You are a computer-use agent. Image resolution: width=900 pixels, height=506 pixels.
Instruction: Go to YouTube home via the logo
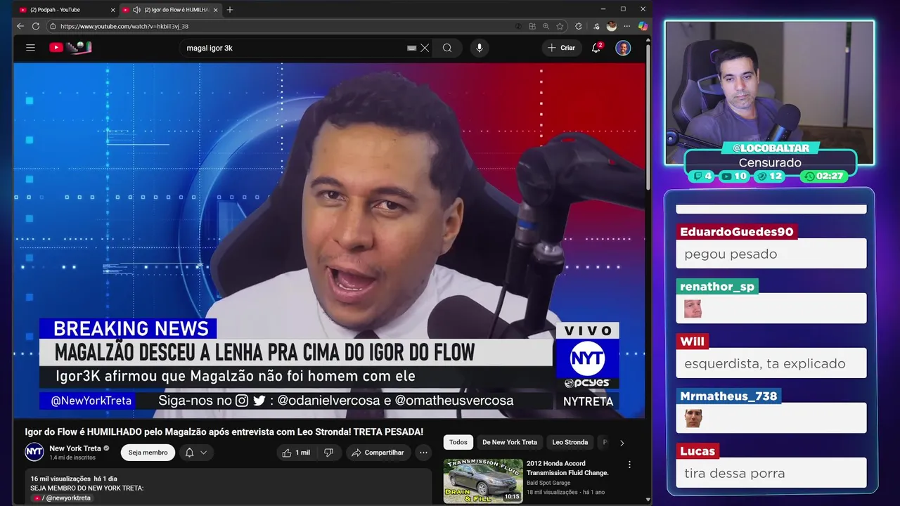pos(70,48)
